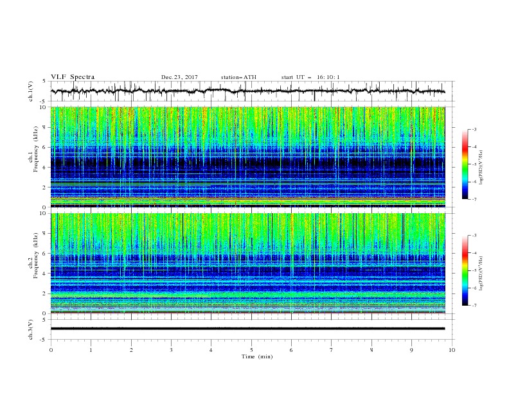Click the ch.1 spectrogram colorbar
Image resolution: width=509 pixels, height=393 pixels.
(465, 164)
